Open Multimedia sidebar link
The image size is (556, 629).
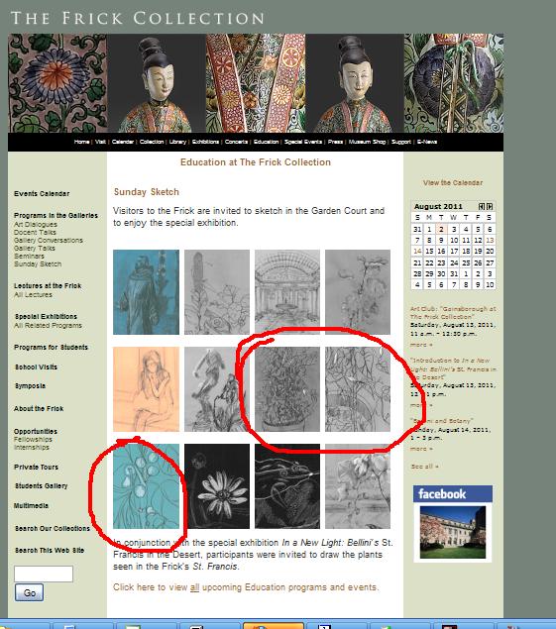coord(31,506)
